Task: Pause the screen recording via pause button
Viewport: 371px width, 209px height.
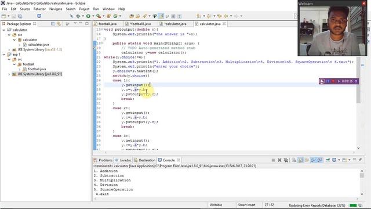Action: [x=328, y=81]
